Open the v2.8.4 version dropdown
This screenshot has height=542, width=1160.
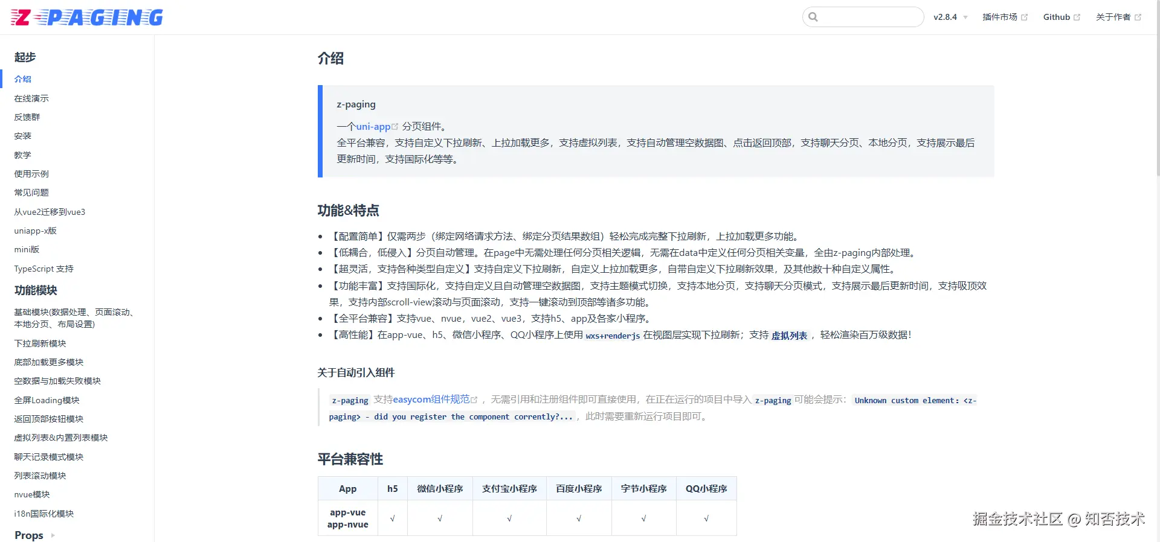click(x=950, y=17)
